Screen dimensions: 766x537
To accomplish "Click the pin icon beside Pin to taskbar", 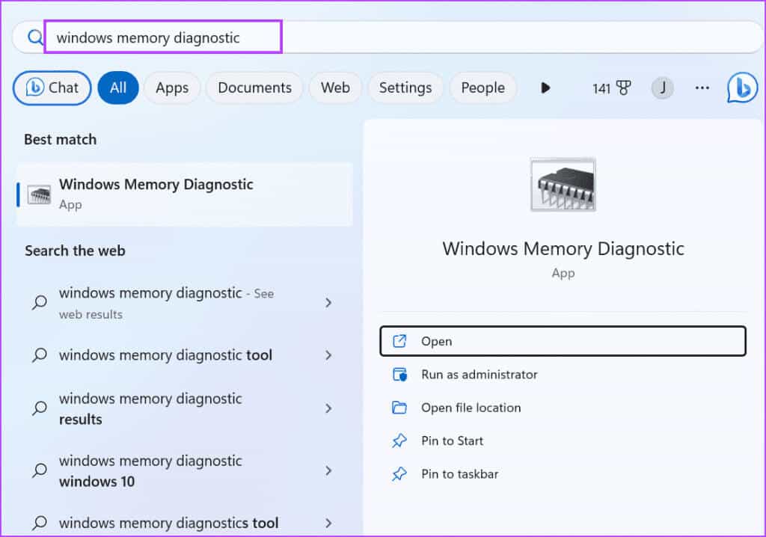I will click(x=399, y=474).
